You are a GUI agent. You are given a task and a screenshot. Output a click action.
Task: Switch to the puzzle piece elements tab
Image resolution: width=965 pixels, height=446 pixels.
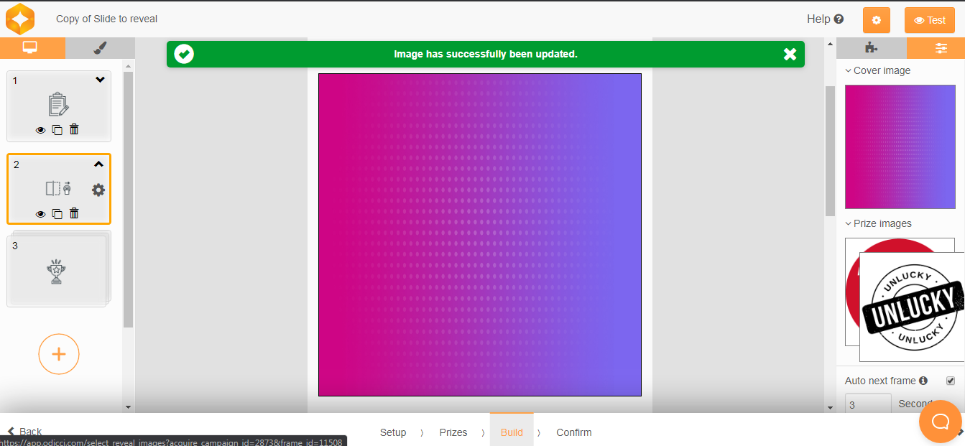pyautogui.click(x=871, y=48)
